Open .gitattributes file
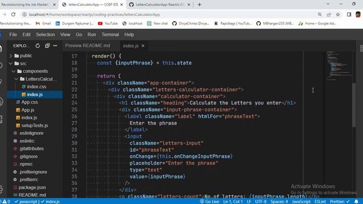This screenshot has height=204, width=363. pyautogui.click(x=31, y=148)
